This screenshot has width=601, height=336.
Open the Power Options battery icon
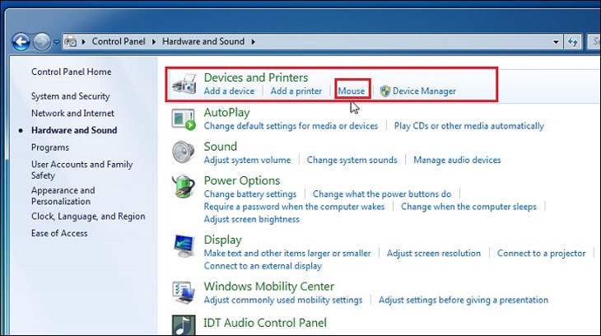[x=184, y=187]
